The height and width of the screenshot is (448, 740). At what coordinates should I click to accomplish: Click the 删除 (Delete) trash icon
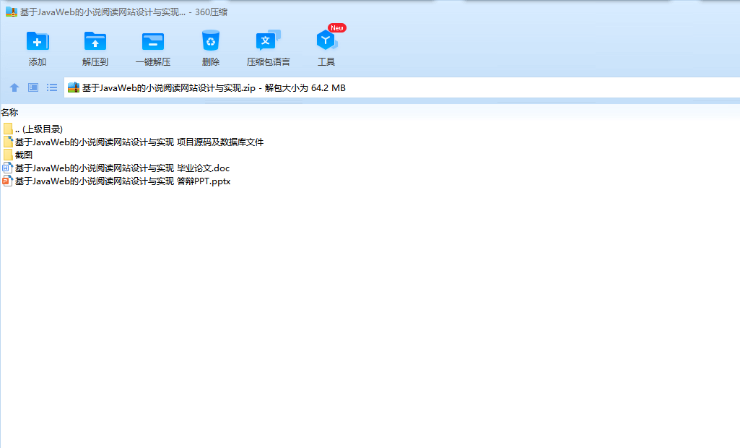(x=211, y=40)
